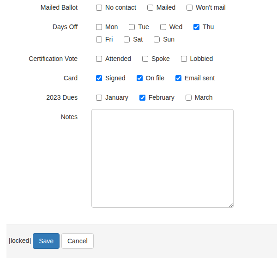Image resolution: width=277 pixels, height=277 pixels.
Task: Click inside the Notes text area
Action: pyautogui.click(x=163, y=158)
